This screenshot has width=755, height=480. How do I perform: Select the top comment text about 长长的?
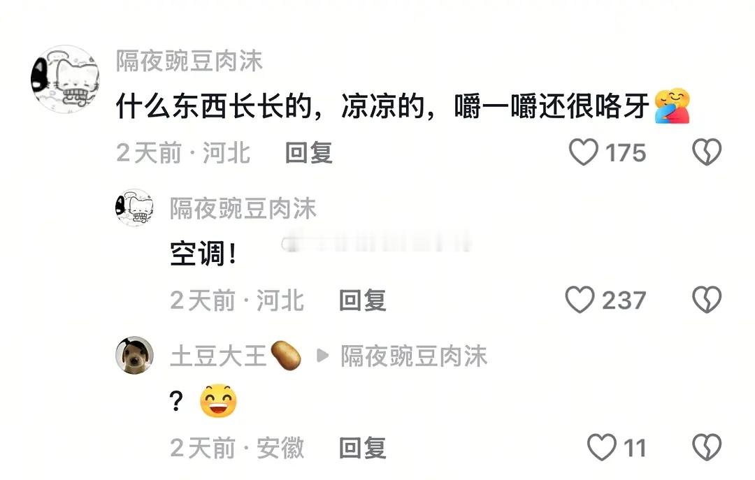coord(383,106)
